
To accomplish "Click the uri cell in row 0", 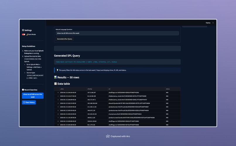I will [136, 93].
